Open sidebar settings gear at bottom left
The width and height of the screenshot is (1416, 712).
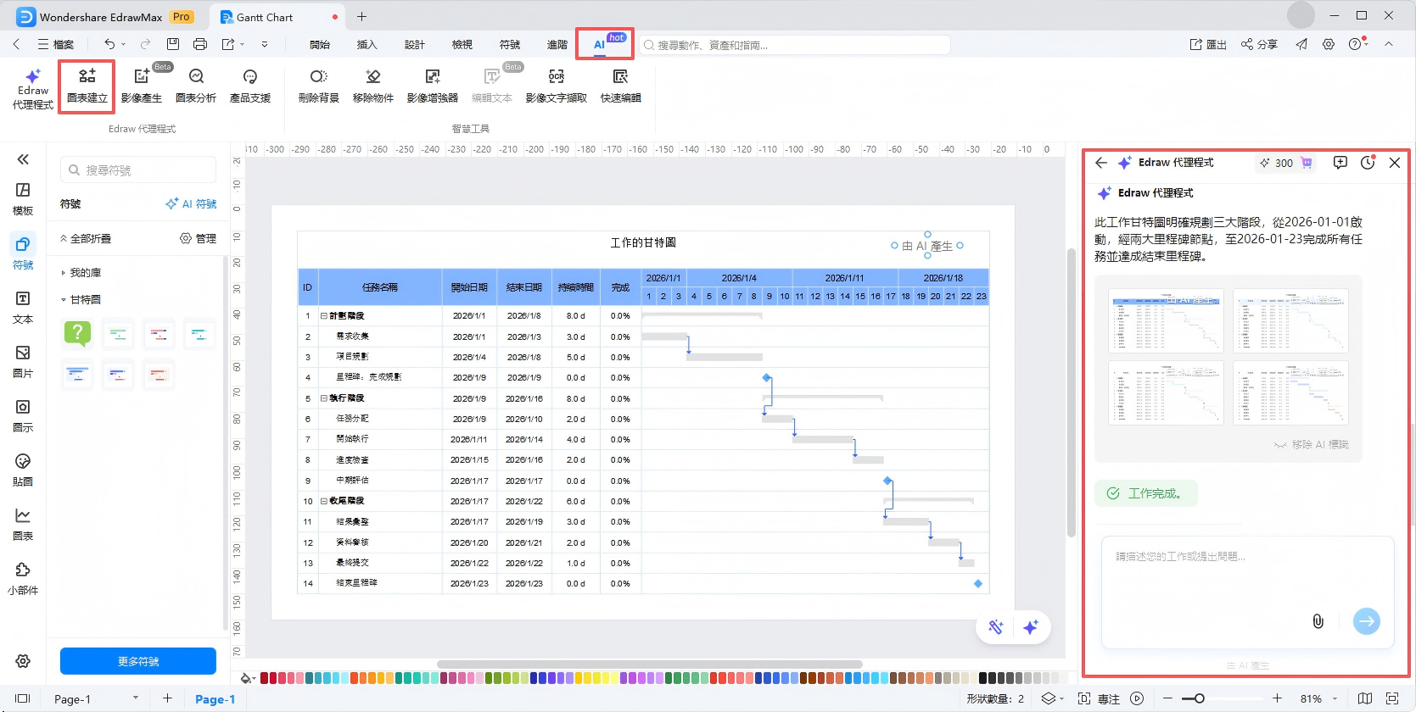click(x=23, y=661)
